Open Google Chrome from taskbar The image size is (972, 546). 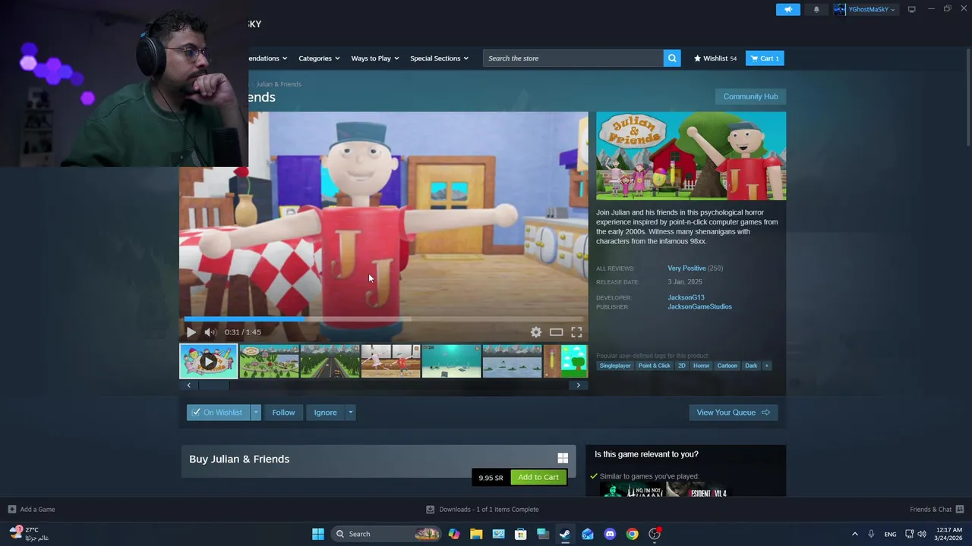632,534
